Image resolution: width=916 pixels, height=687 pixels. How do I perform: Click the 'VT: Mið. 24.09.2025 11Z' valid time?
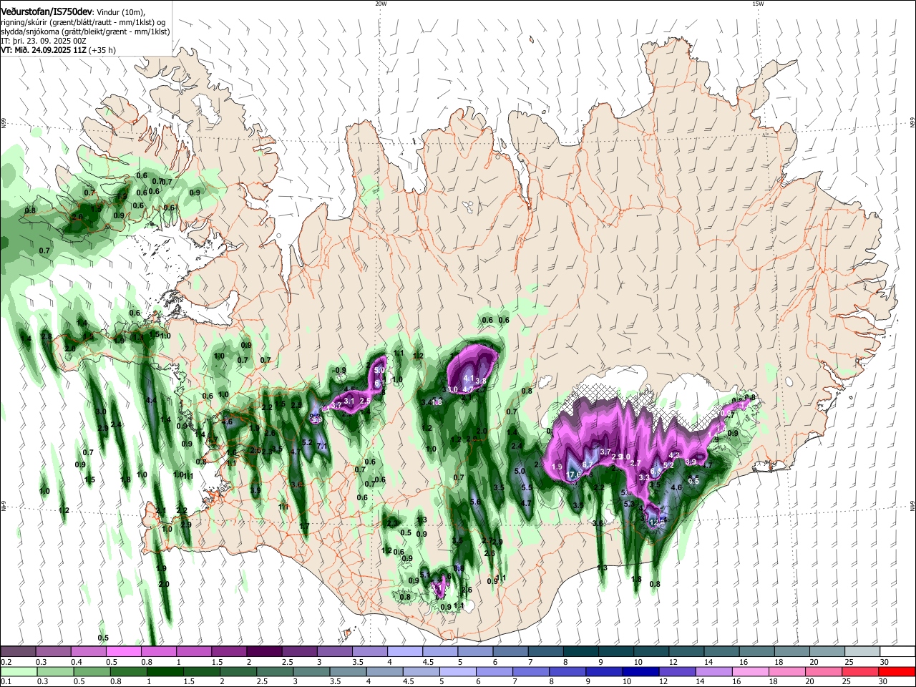44,51
